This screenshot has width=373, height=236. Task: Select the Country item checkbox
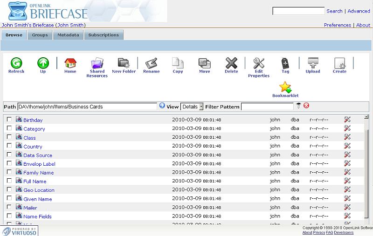(x=9, y=146)
